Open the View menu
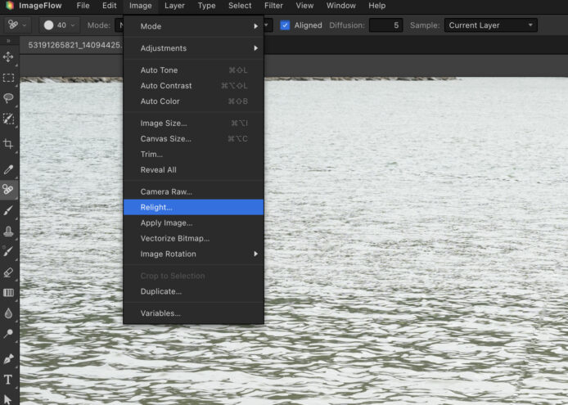Viewport: 568px width, 405px height. click(304, 6)
